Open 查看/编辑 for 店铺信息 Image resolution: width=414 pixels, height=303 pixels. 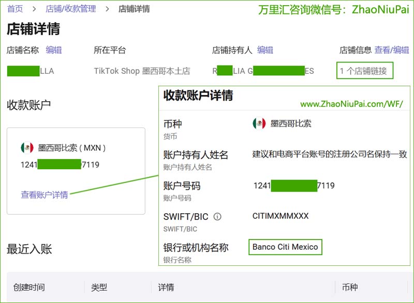[x=392, y=50]
